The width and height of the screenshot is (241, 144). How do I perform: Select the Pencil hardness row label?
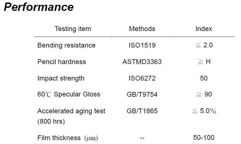click(62, 62)
